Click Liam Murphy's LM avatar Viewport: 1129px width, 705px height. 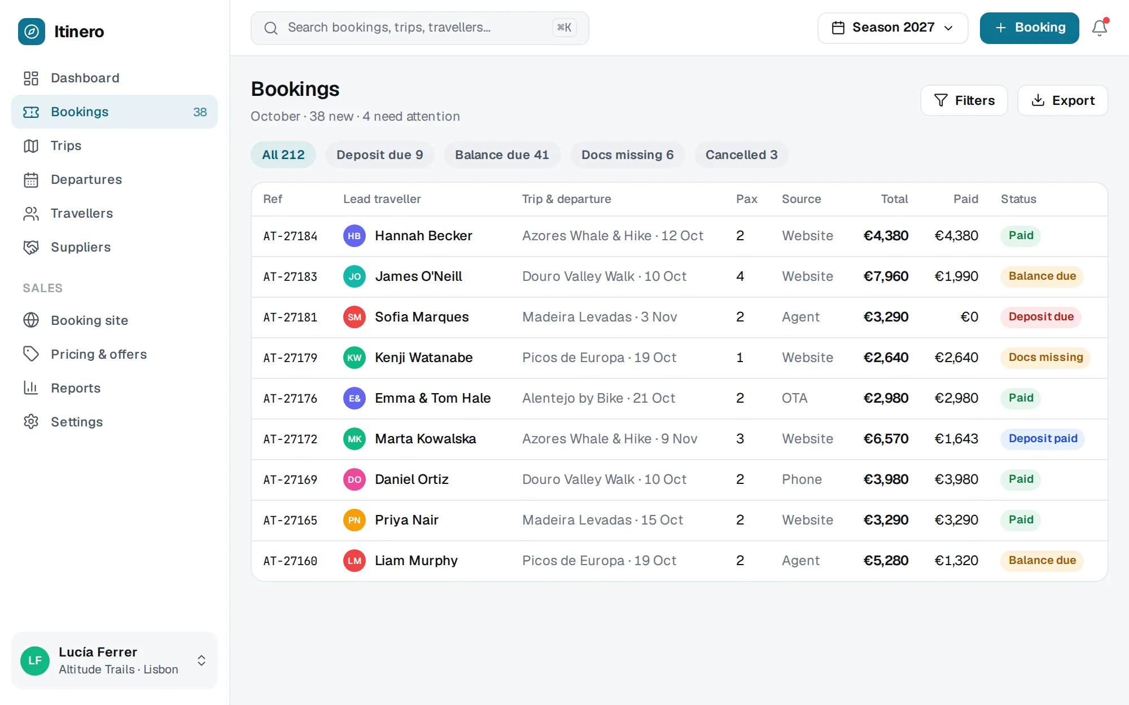355,561
